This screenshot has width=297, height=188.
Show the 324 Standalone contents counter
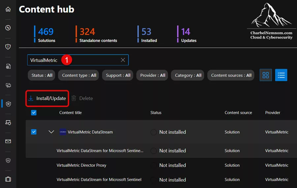tap(97, 34)
